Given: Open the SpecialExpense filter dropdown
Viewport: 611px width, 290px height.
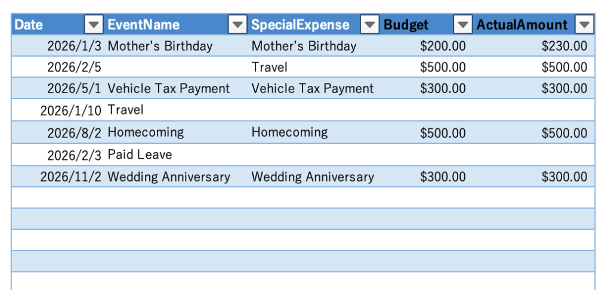Looking at the screenshot, I should click(x=370, y=25).
